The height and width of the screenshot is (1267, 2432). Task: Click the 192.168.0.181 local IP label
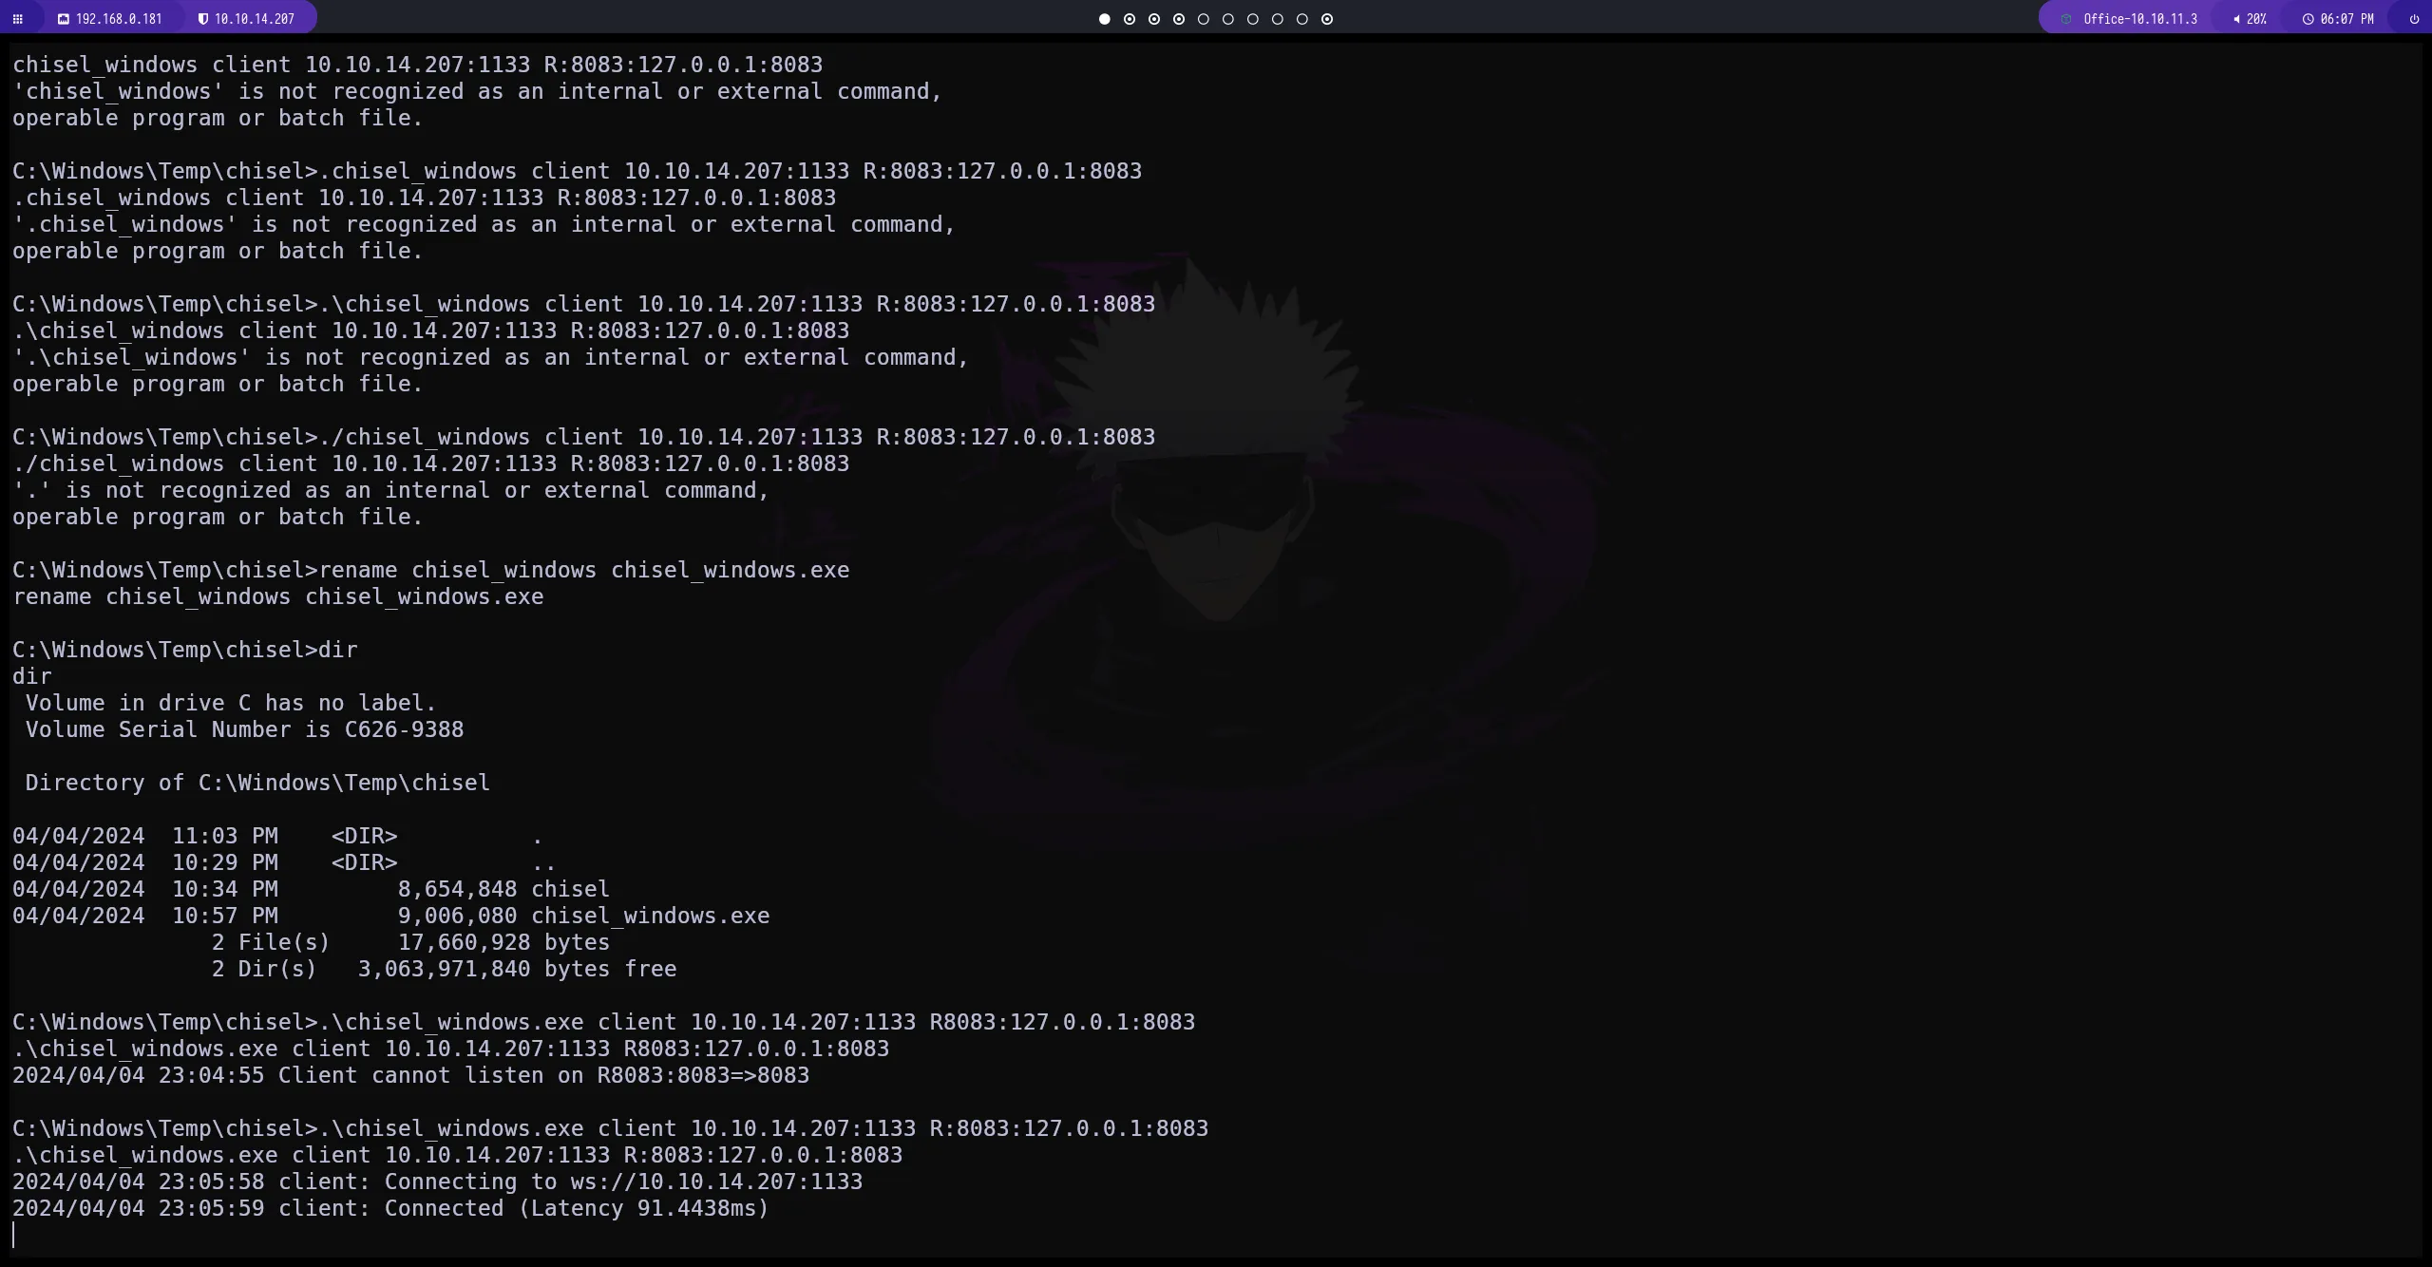click(119, 19)
